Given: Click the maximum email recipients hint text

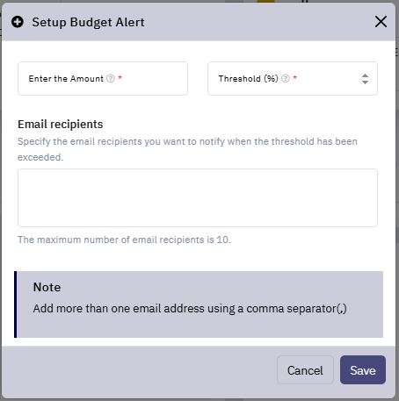Looking at the screenshot, I should 125,240.
